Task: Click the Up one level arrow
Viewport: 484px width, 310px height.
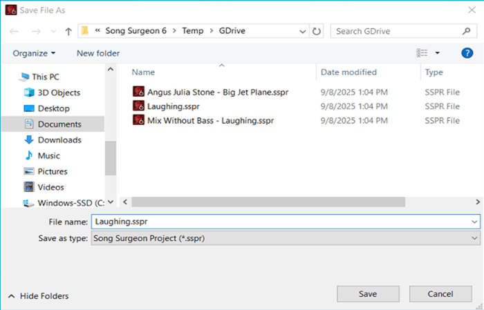Action: pos(68,31)
